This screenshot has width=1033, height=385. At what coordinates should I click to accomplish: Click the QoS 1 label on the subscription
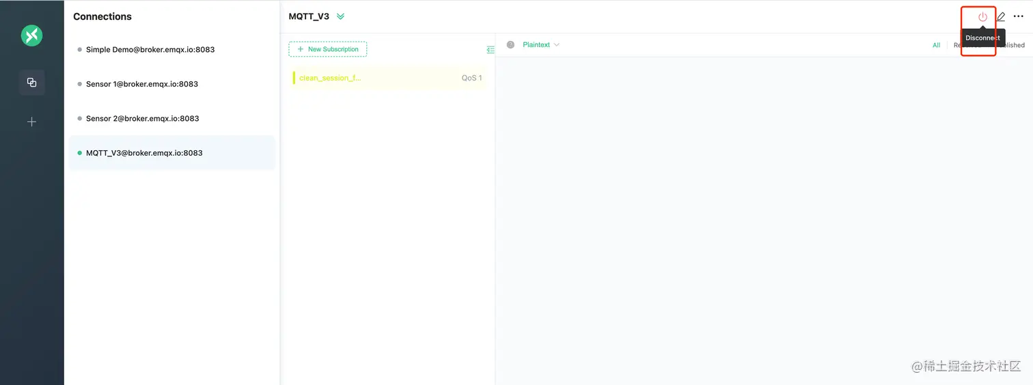coord(471,78)
